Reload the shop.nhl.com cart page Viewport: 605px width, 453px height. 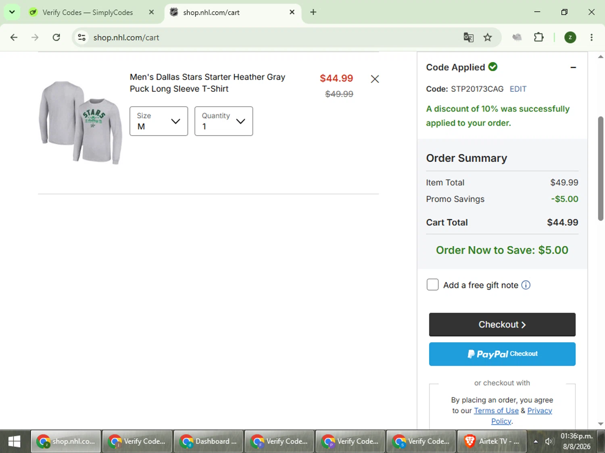[56, 37]
